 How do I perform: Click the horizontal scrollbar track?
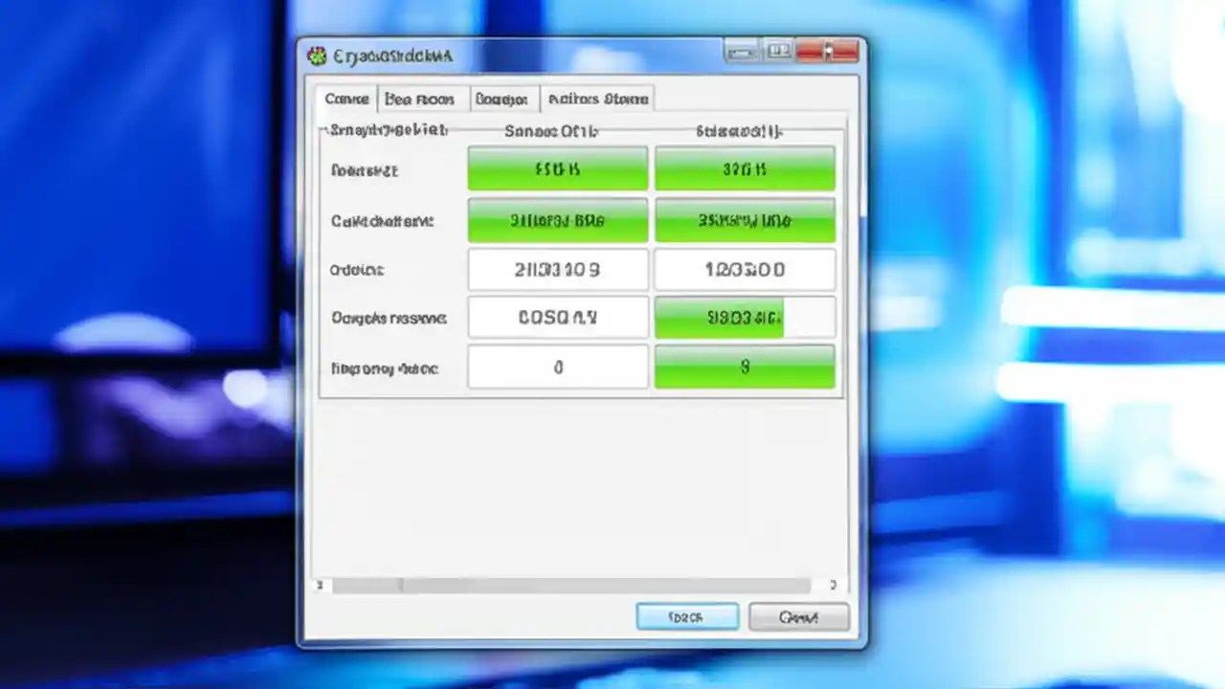point(574,585)
